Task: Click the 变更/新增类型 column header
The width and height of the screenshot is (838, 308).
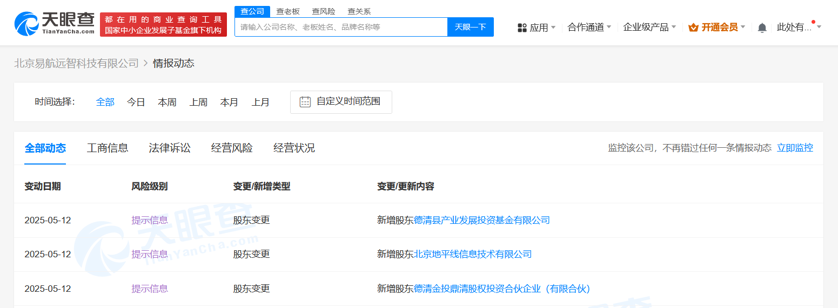Action: (262, 186)
